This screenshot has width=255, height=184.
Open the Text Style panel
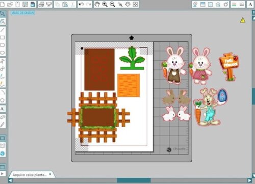click(250, 4)
